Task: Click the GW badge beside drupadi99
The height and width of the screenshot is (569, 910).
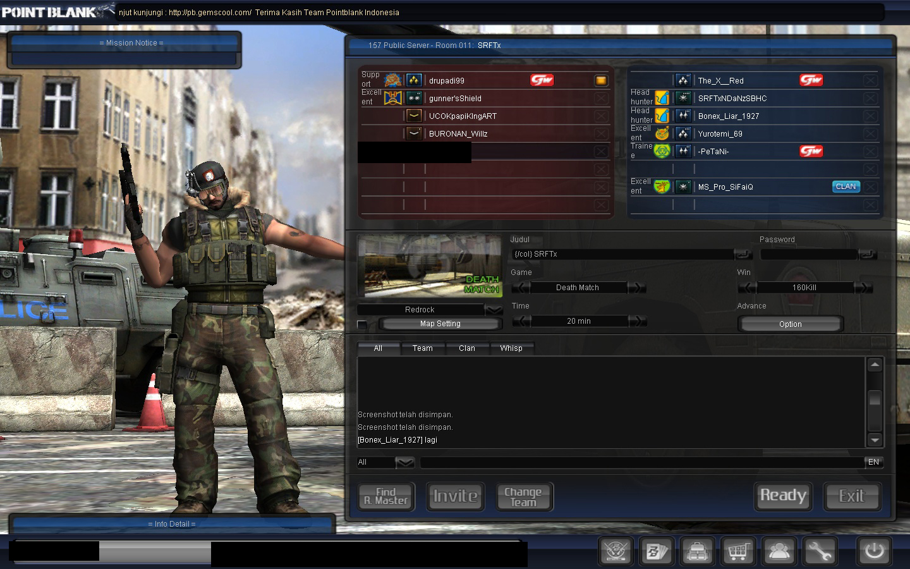Action: [542, 80]
